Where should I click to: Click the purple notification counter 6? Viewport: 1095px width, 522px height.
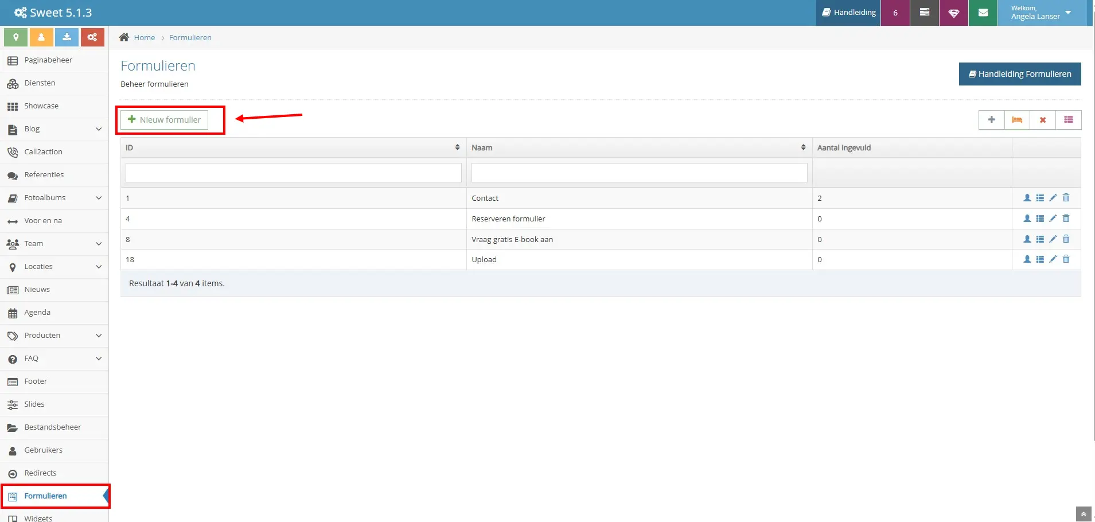pyautogui.click(x=895, y=13)
